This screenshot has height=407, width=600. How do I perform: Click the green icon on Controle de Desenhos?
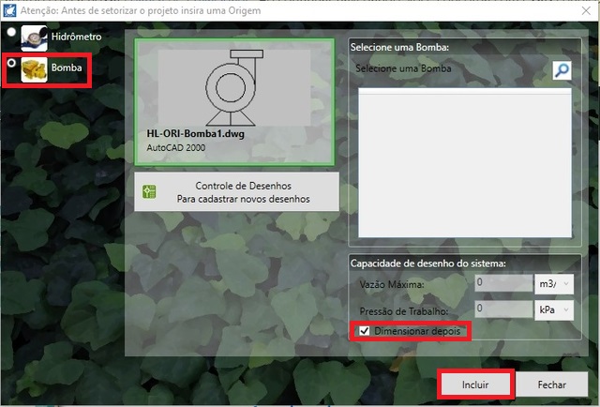(149, 192)
